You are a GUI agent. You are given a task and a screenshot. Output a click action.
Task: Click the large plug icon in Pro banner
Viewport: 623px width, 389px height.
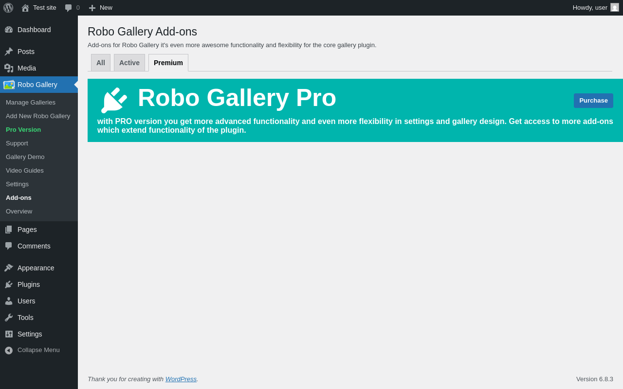click(114, 100)
